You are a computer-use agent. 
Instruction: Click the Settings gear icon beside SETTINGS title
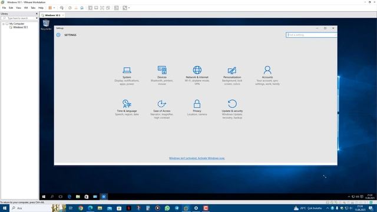coord(58,35)
